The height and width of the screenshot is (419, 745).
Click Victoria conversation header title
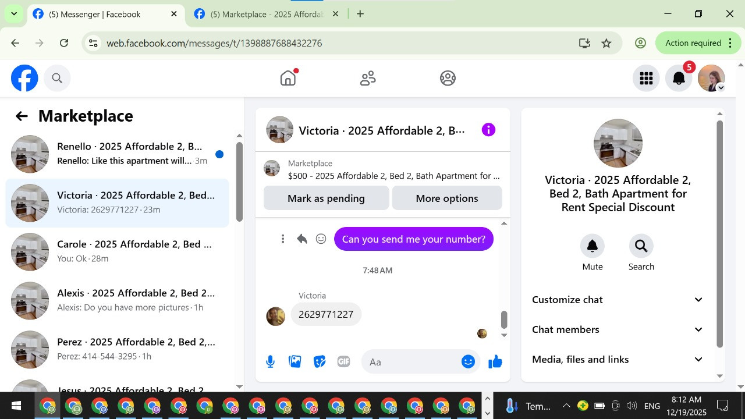click(382, 130)
